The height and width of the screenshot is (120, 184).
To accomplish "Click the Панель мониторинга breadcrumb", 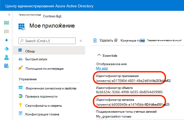I will pyautogui.click(x=30, y=15).
